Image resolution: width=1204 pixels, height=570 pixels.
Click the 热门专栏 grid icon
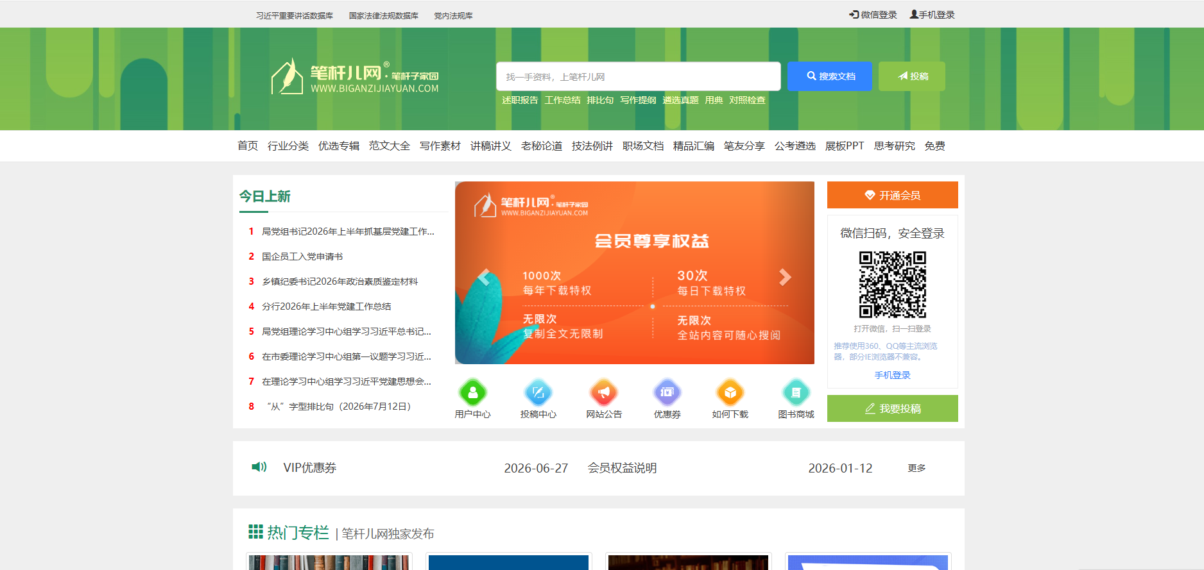(x=255, y=532)
